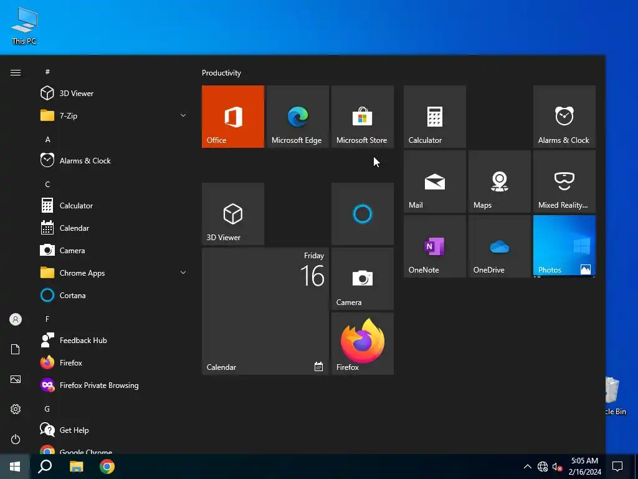638x479 pixels.
Task: Open the Power options icon
Action: [16, 439]
